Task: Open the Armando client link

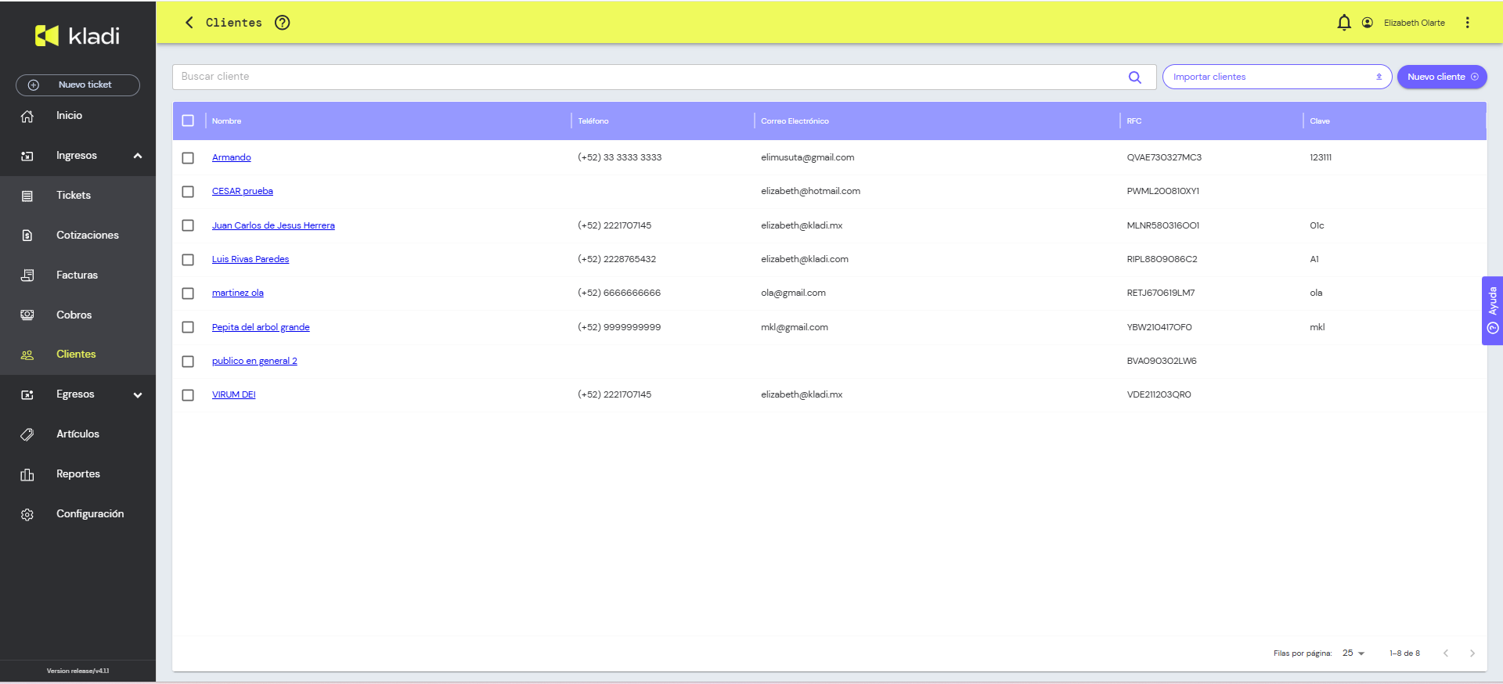Action: click(232, 157)
